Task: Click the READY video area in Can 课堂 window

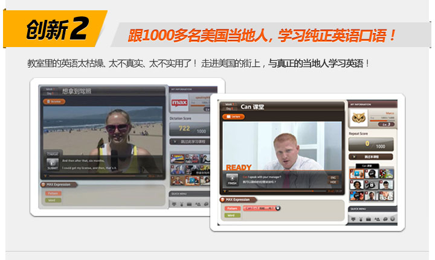Action: tap(282, 155)
